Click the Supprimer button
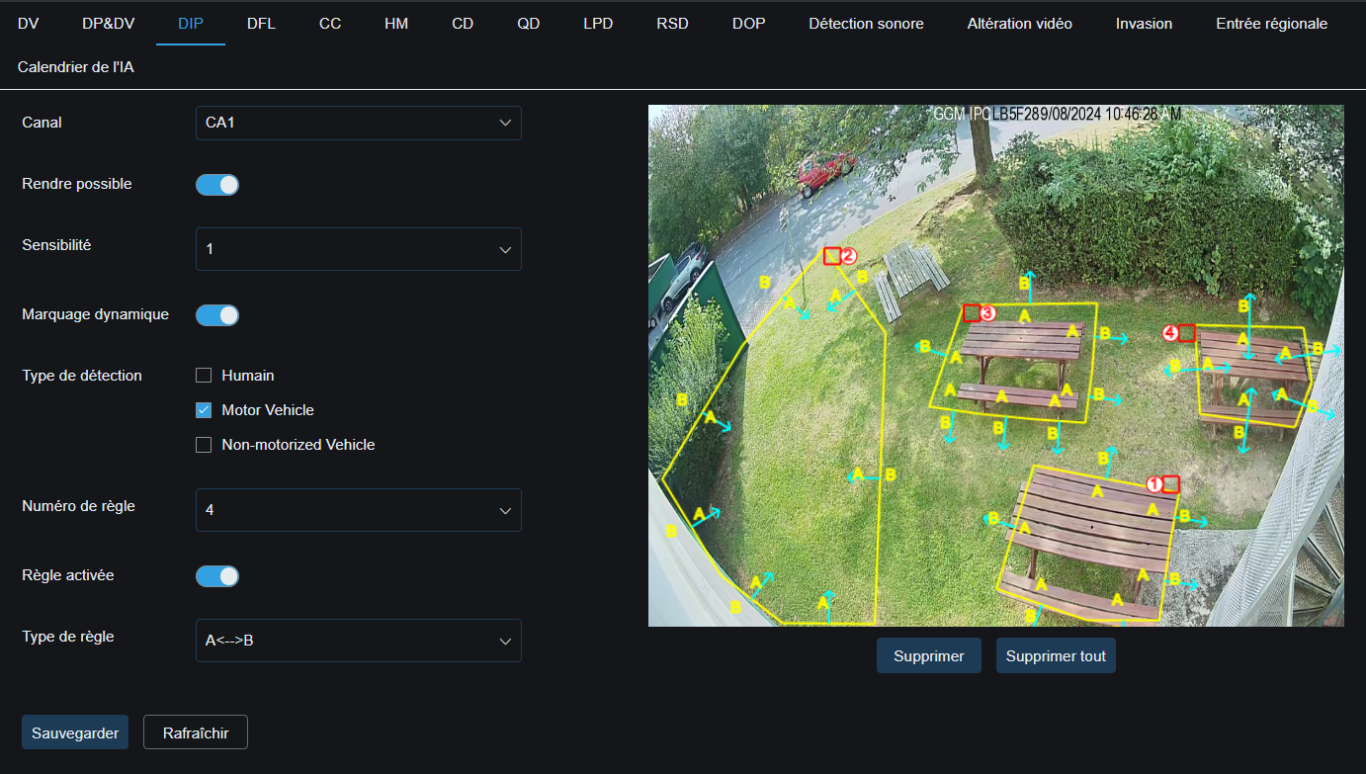The width and height of the screenshot is (1366, 774). point(927,654)
